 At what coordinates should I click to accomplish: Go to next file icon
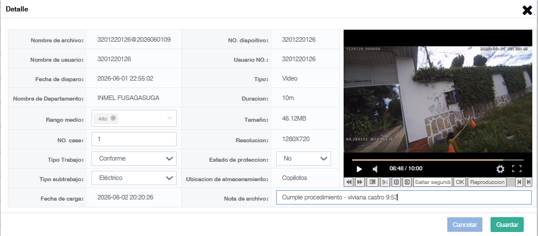tap(528, 182)
